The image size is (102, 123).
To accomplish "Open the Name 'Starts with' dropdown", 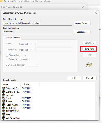I will (26, 44).
